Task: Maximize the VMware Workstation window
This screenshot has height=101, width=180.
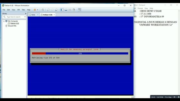Action: tap(125, 6)
